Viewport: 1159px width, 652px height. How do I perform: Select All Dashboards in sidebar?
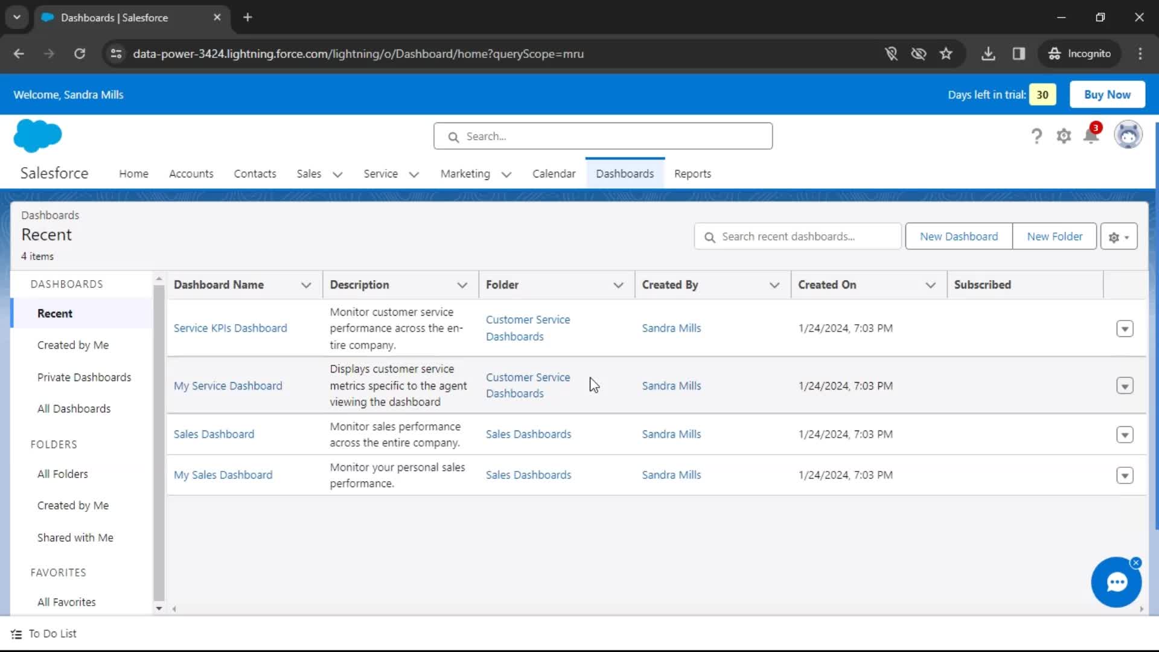74,409
